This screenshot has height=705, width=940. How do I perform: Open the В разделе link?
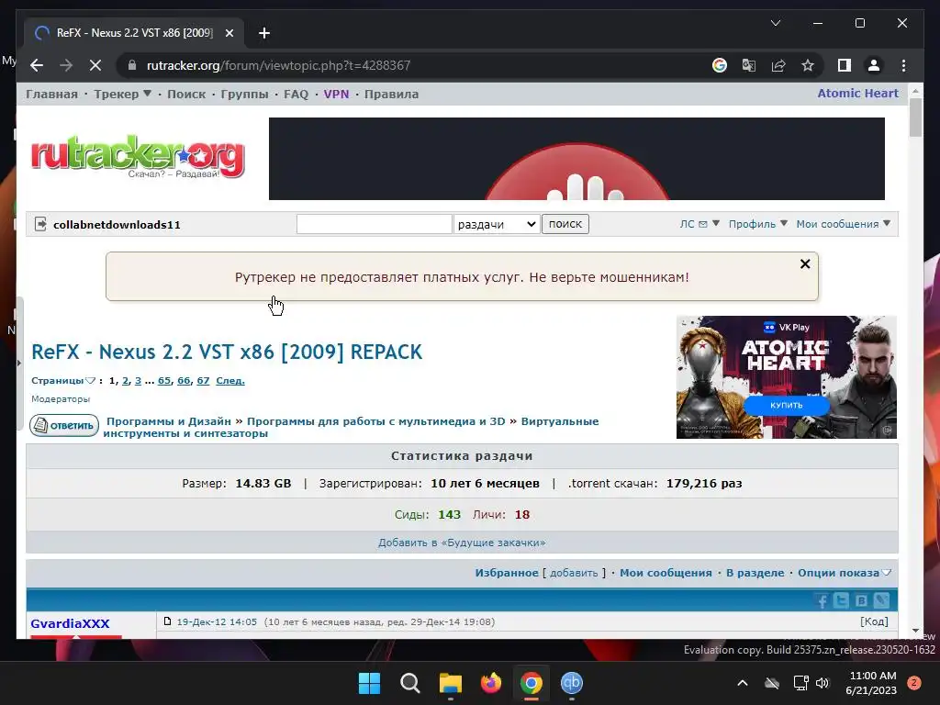[x=755, y=573]
